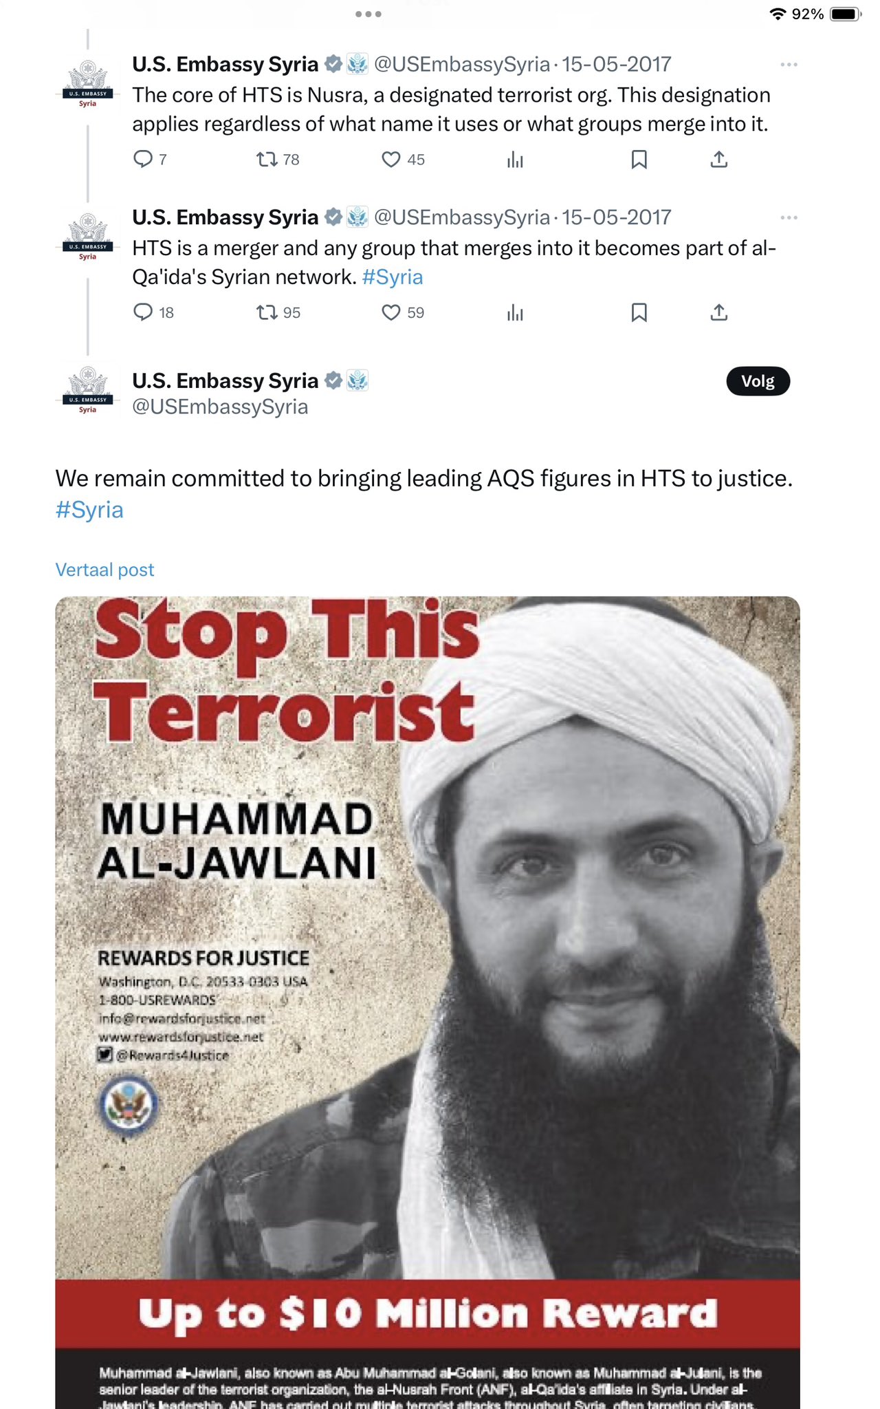Share the second tweet about al-Qa'ida network
This screenshot has height=1409, width=880.
[x=719, y=312]
